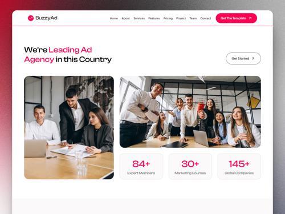Click the BuzzyAd brand name text
This screenshot has width=285, height=214.
click(46, 18)
